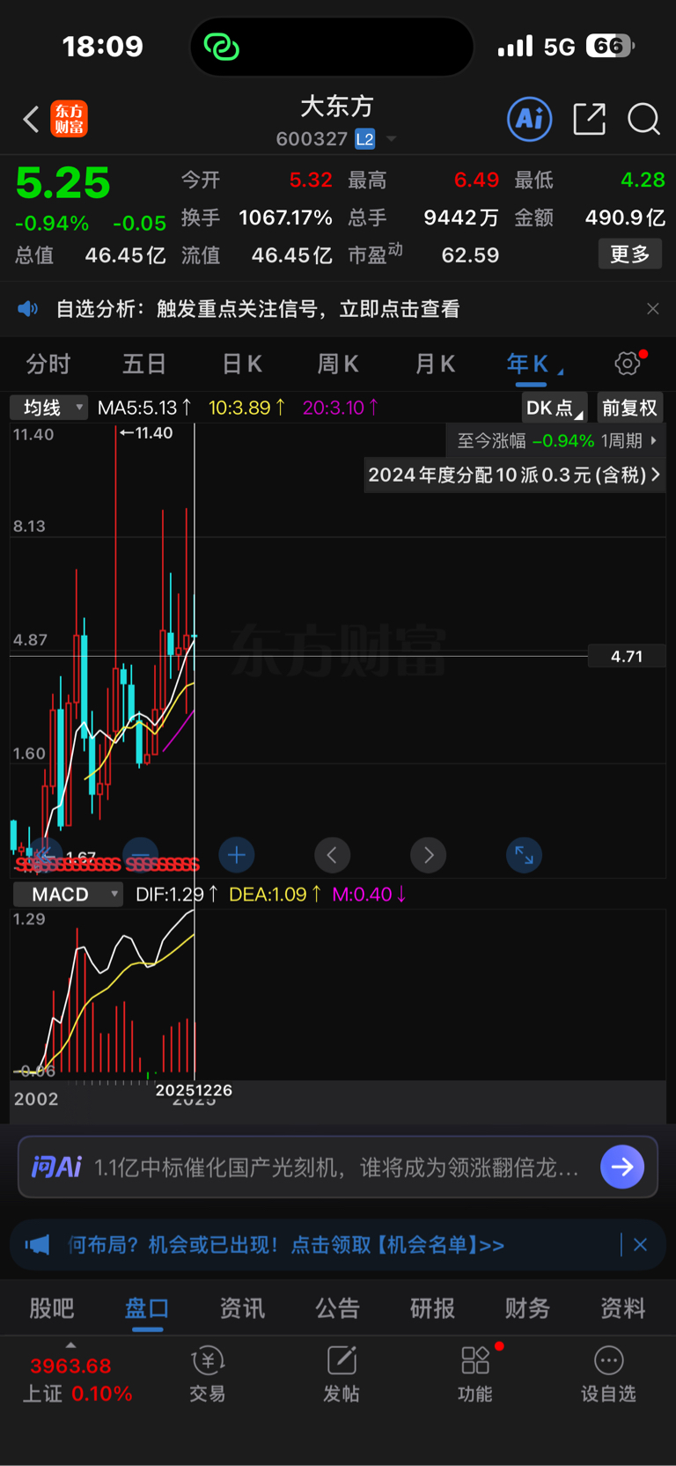Tap crosshair date label 20251226
Viewport: 676px width, 1466px height.
click(x=194, y=1090)
